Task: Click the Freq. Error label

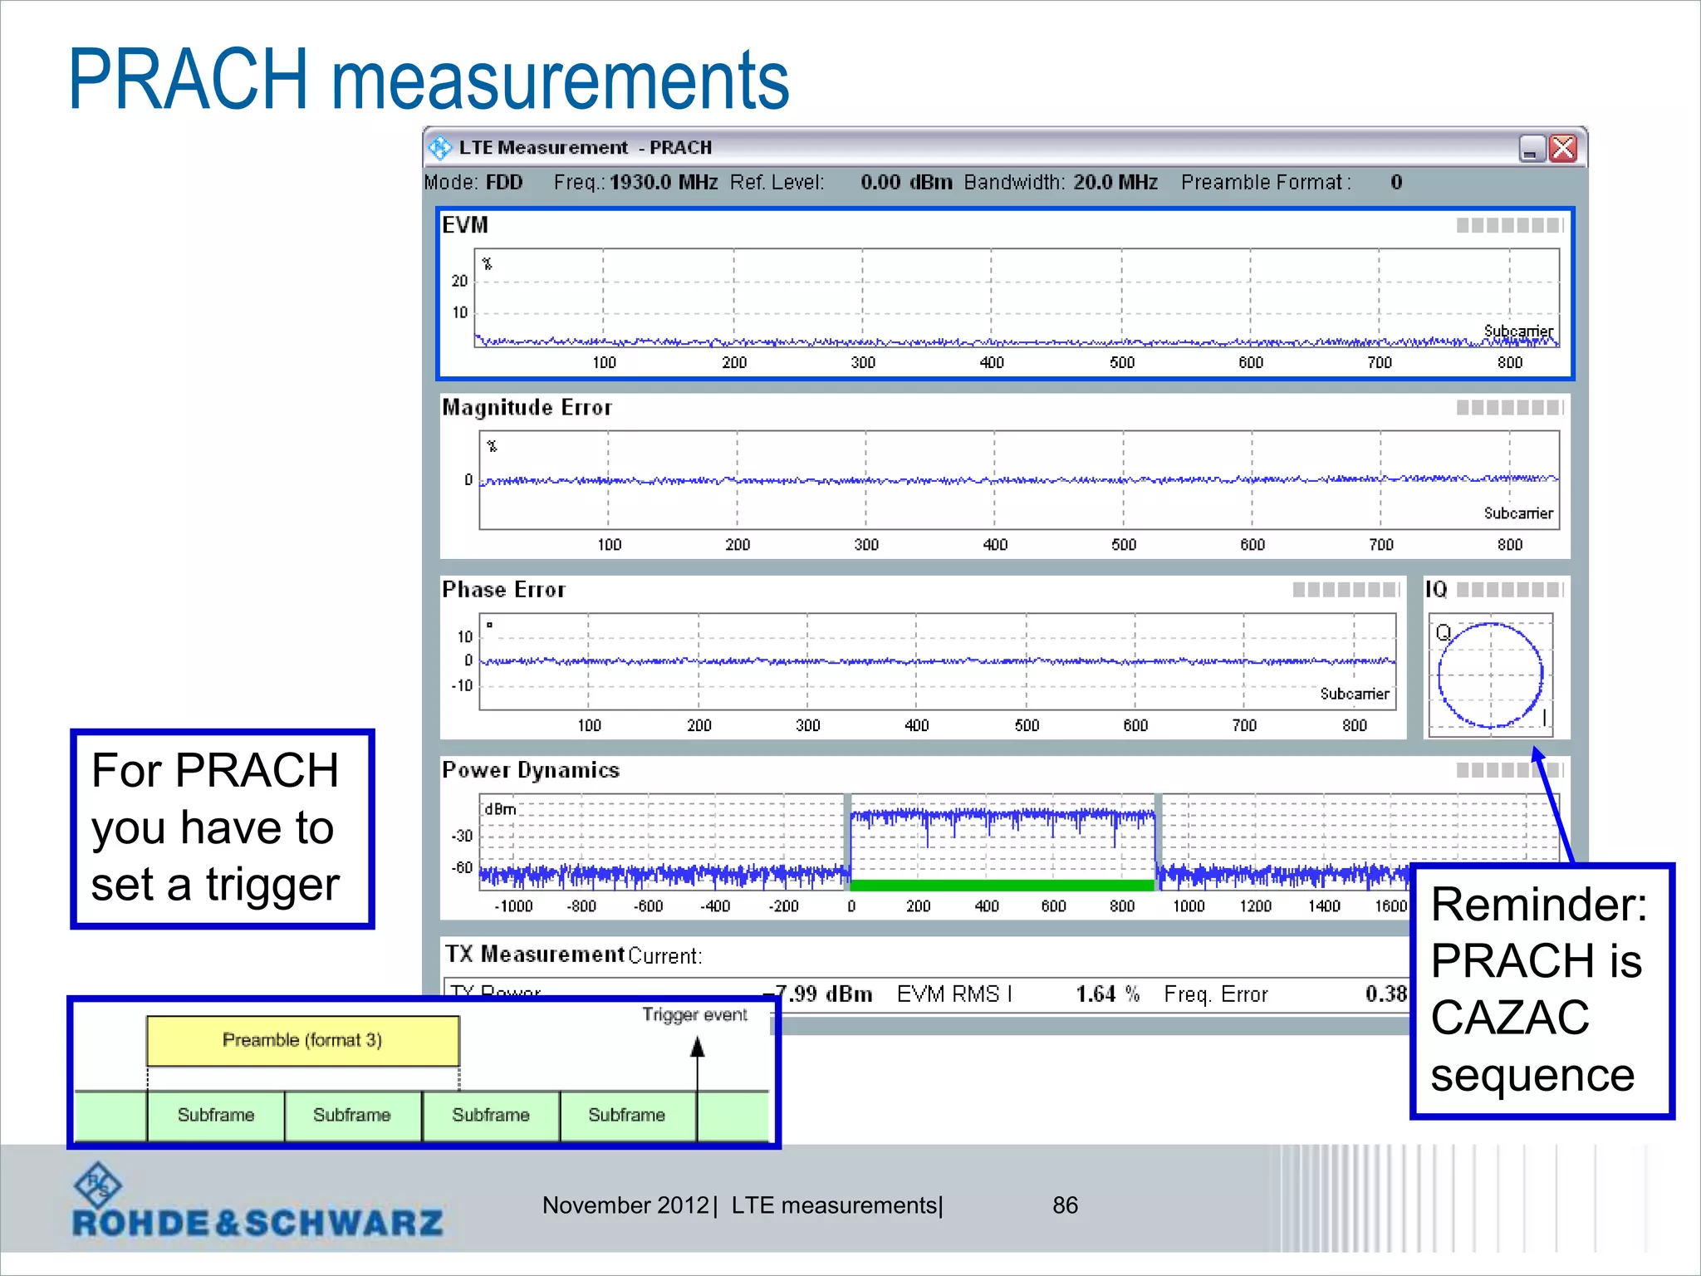Action: 1216,994
